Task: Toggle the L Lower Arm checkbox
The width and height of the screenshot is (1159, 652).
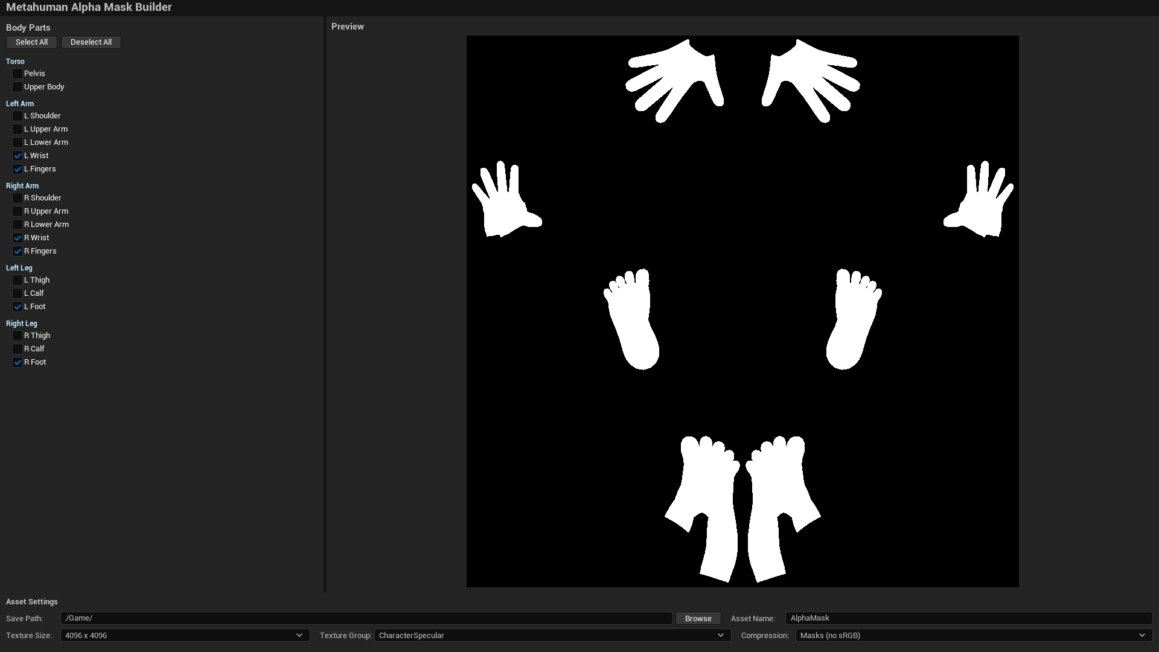Action: coord(18,142)
